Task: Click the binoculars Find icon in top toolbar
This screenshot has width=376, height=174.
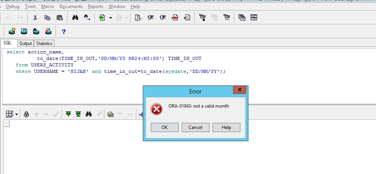Action: point(75,18)
